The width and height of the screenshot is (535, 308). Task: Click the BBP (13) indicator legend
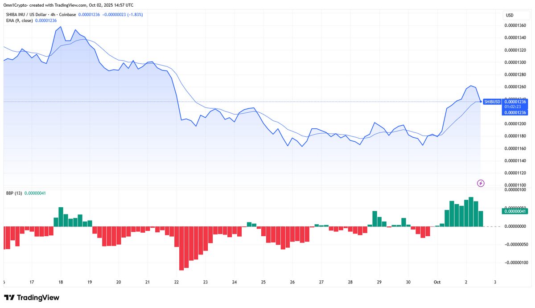tap(13, 193)
